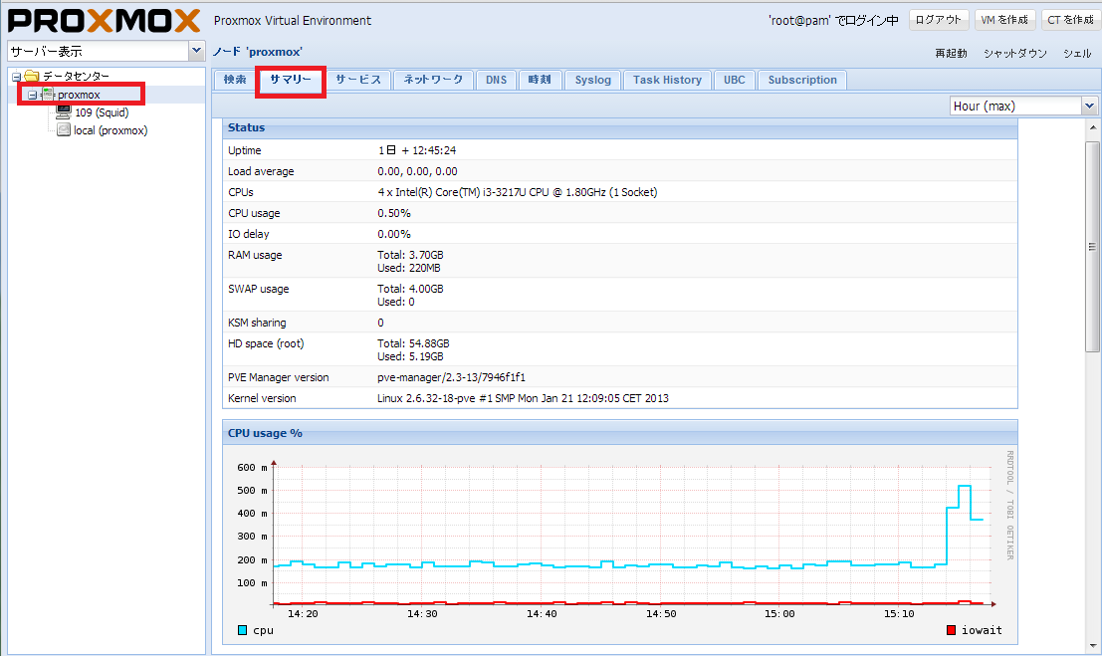
Task: Click the 109 (Squid) VM monitor icon
Action: tap(64, 112)
